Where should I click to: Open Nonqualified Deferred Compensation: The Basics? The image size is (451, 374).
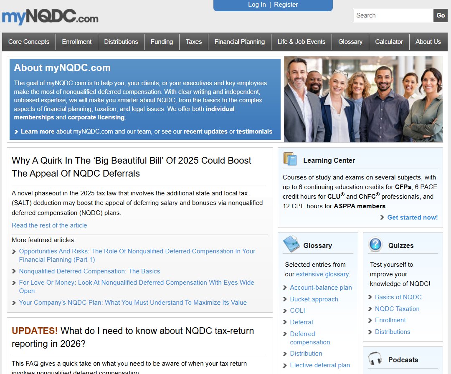[x=89, y=271]
